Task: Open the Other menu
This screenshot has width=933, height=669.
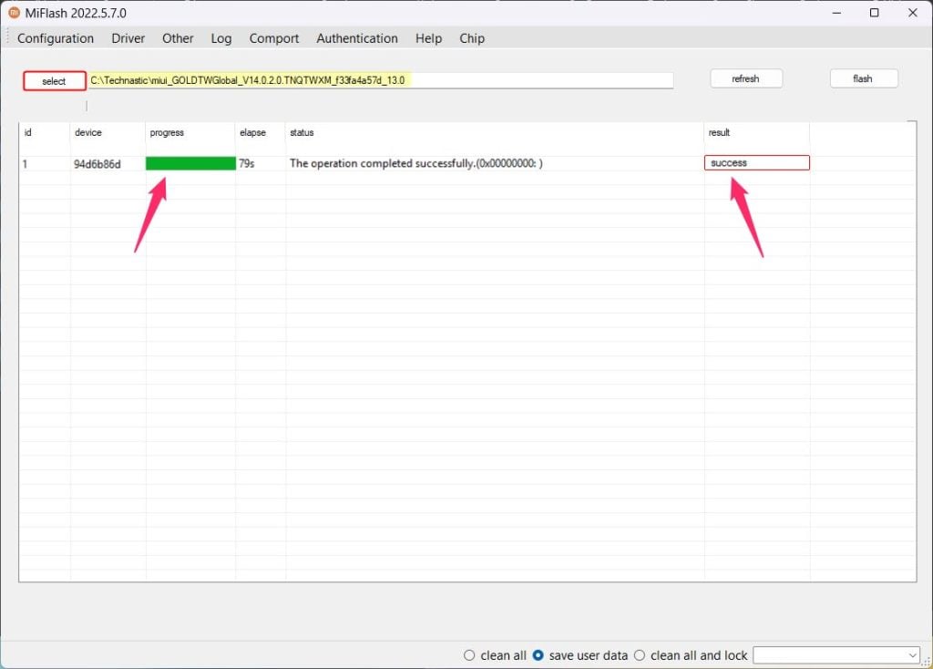Action: coord(178,38)
